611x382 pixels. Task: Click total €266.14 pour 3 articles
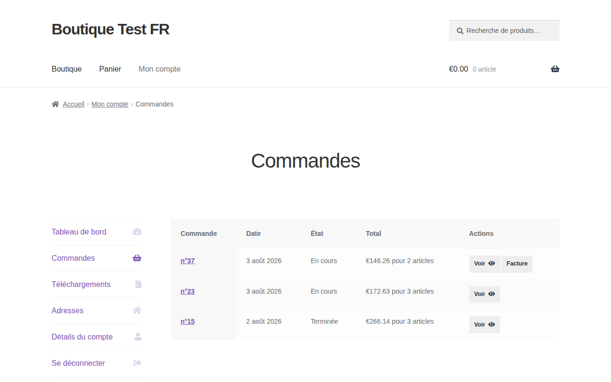(400, 321)
